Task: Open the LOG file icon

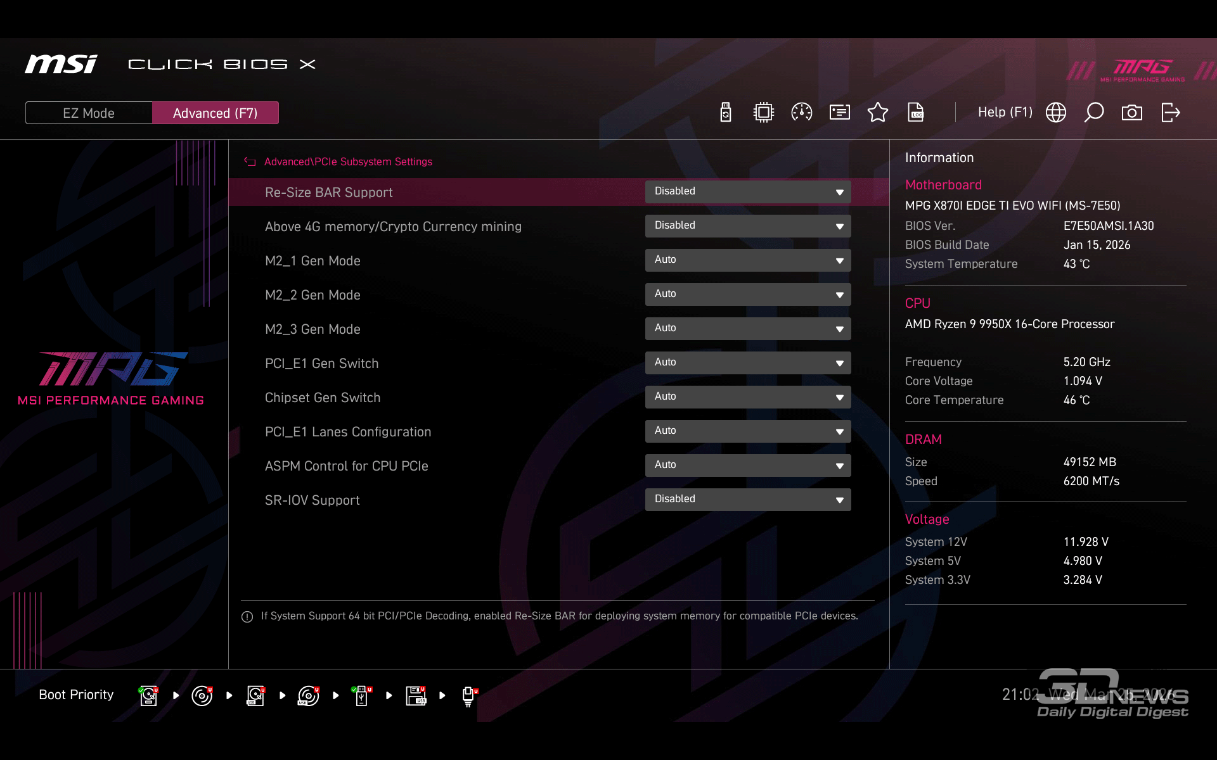Action: pos(916,113)
